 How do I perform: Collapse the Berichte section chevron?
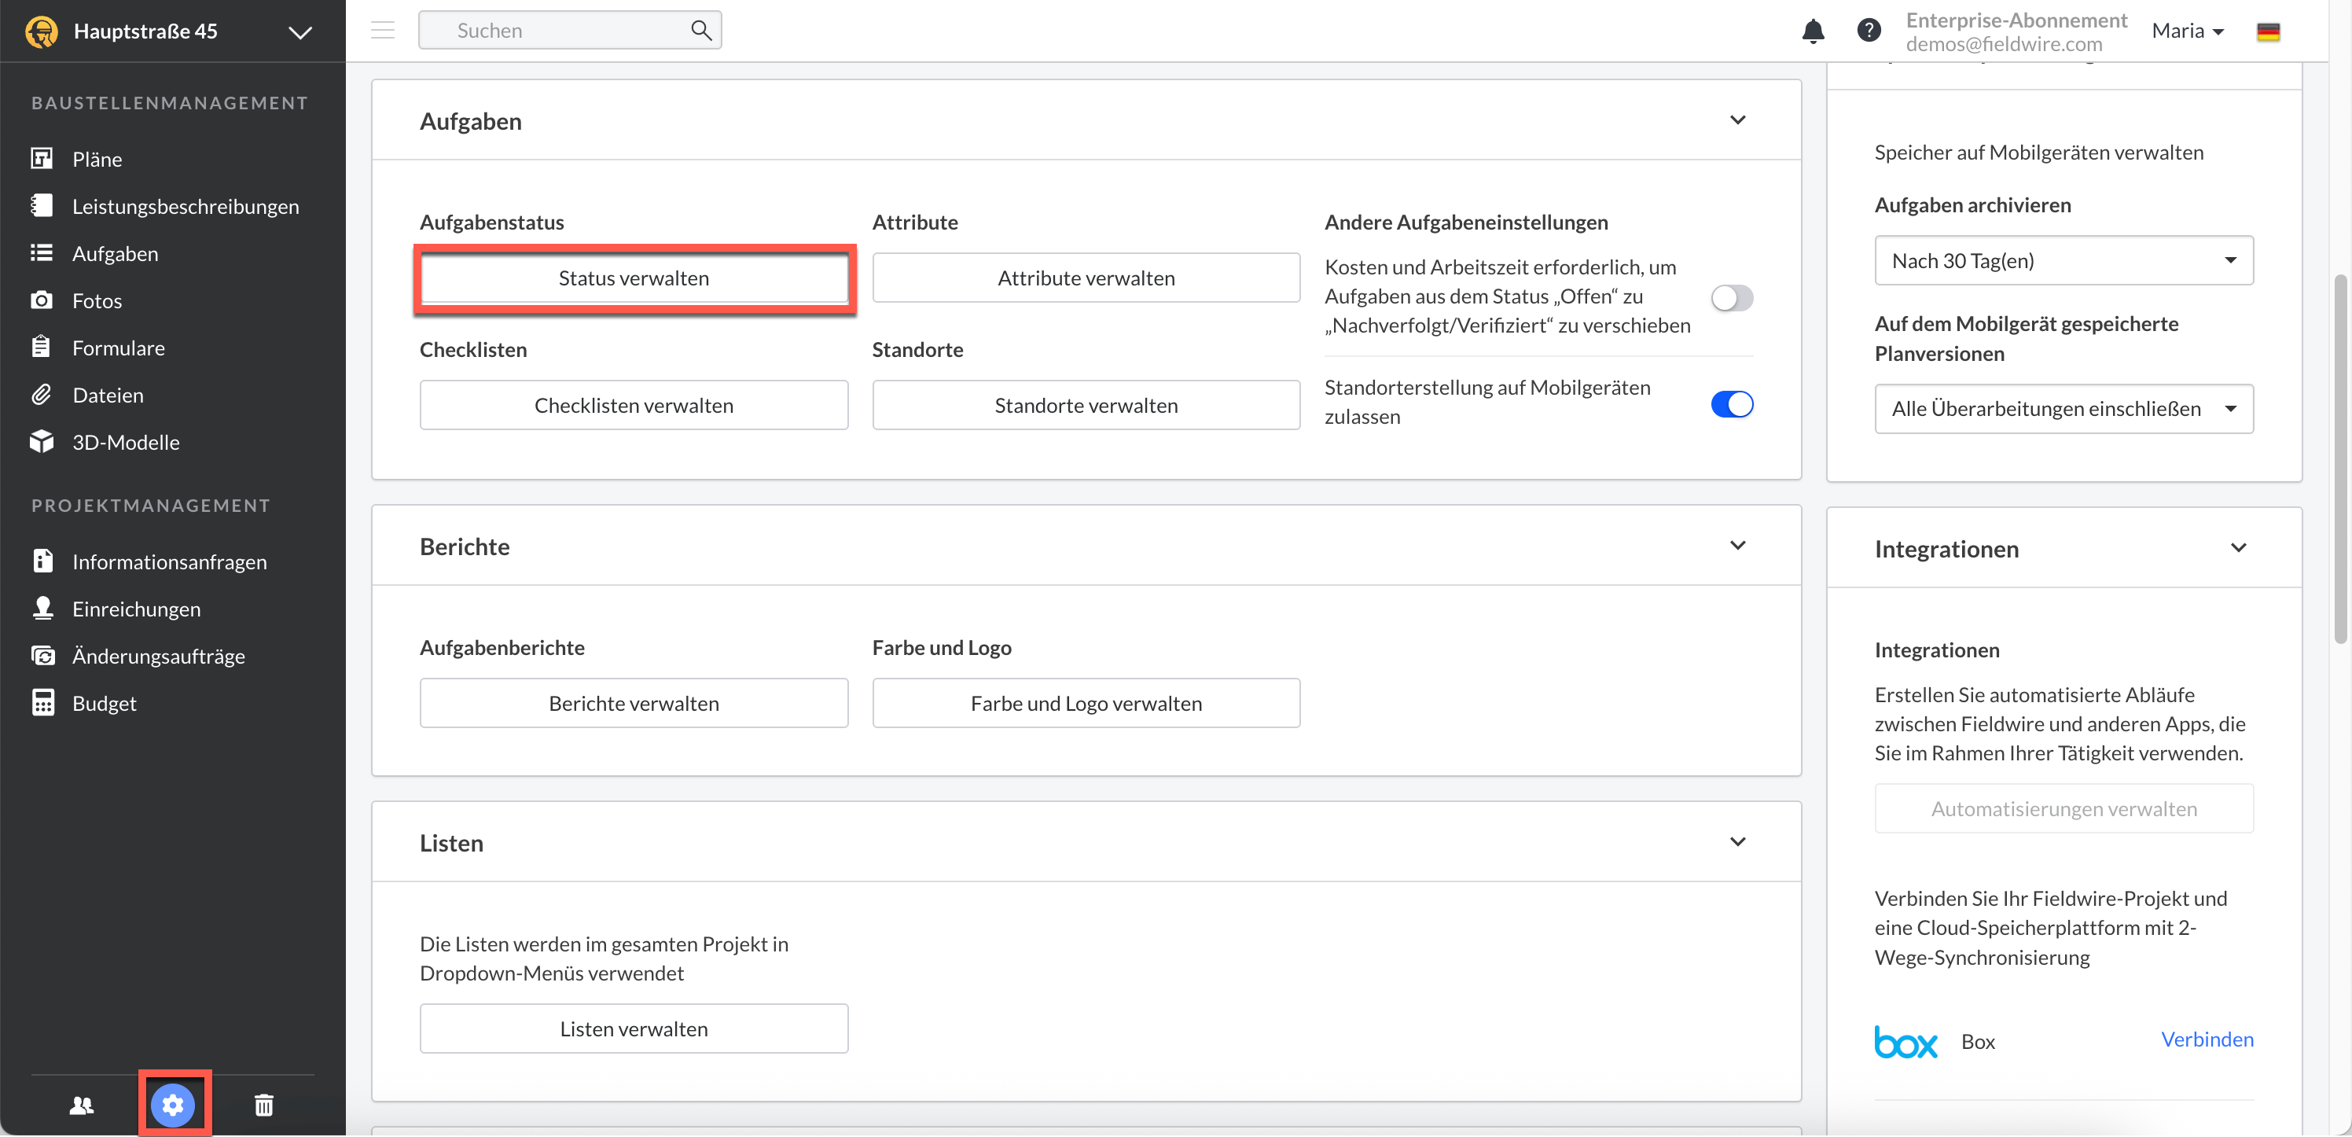(x=1736, y=545)
